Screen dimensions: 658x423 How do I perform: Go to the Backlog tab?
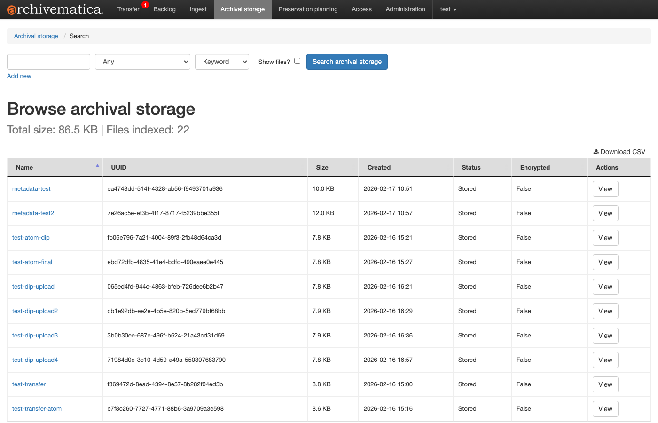pyautogui.click(x=164, y=9)
